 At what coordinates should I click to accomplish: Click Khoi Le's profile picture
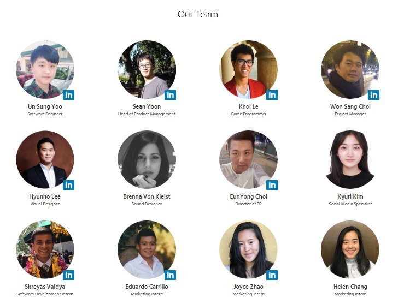click(248, 69)
